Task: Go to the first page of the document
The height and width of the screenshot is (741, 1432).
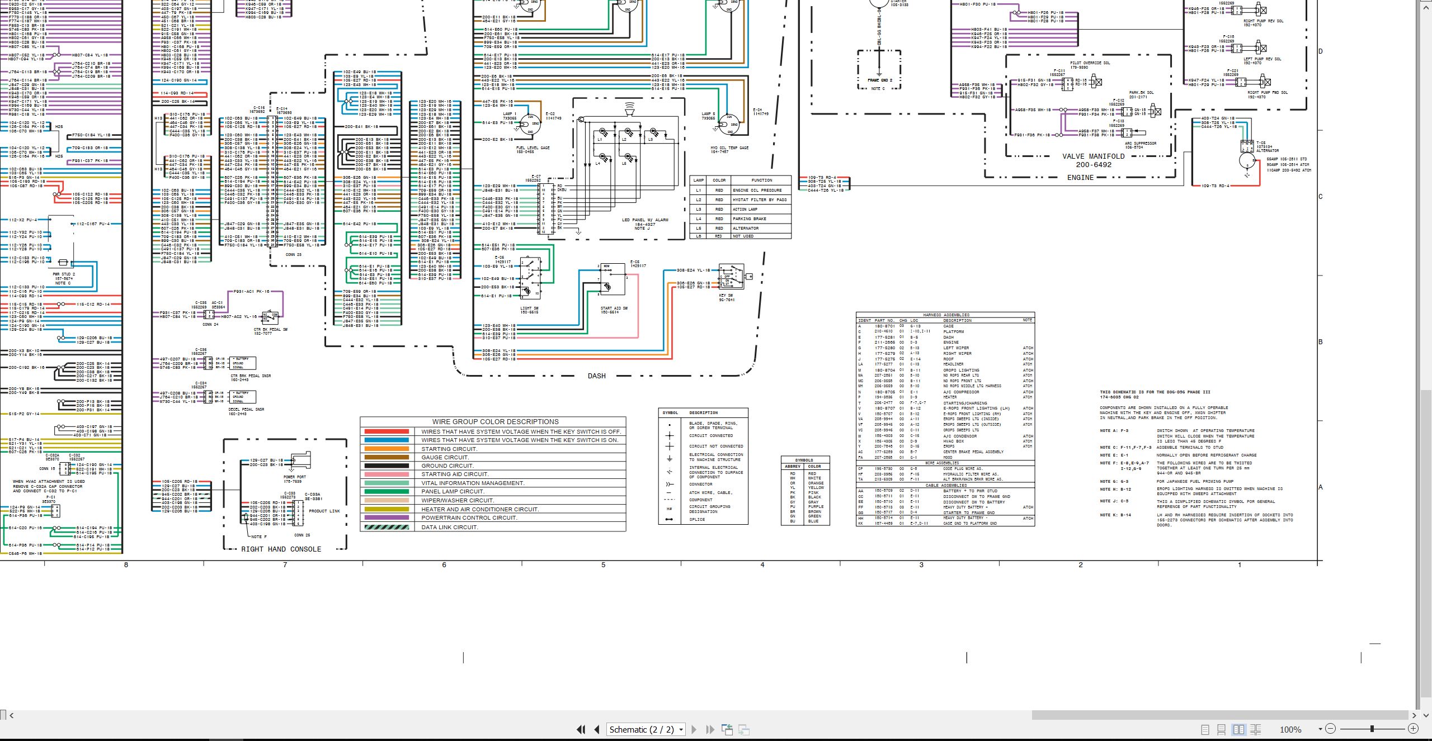Action: point(581,729)
